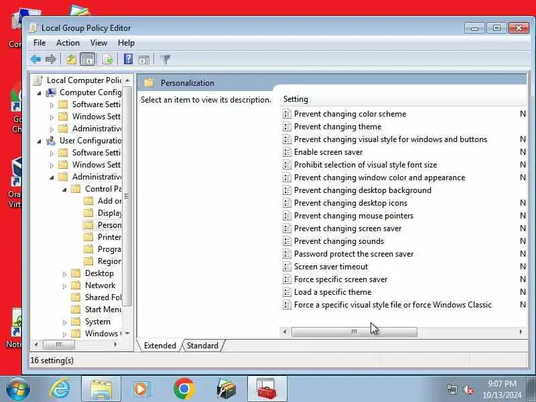Expand the Desktop tree node
Image resolution: width=536 pixels, height=402 pixels.
pyautogui.click(x=64, y=274)
